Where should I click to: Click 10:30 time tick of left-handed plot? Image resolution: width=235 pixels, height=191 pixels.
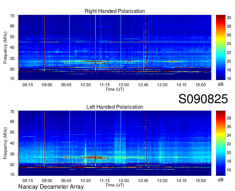point(85,181)
